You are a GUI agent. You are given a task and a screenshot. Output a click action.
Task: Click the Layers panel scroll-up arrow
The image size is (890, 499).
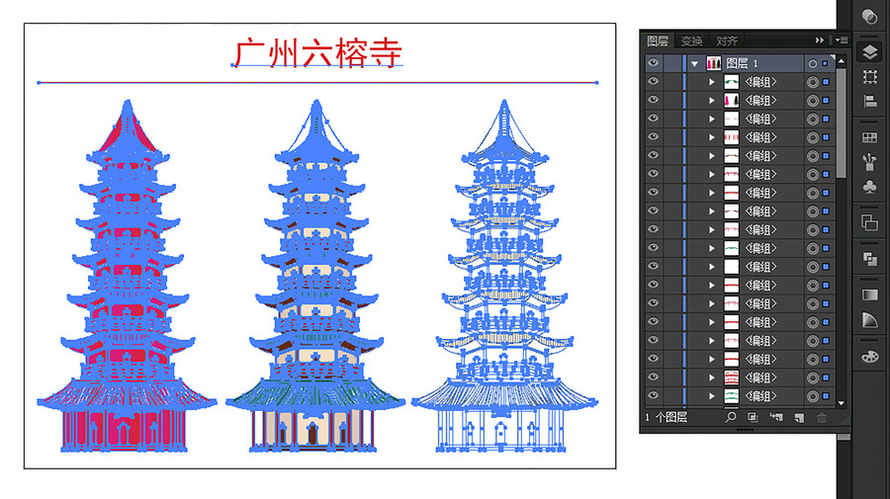tap(842, 60)
